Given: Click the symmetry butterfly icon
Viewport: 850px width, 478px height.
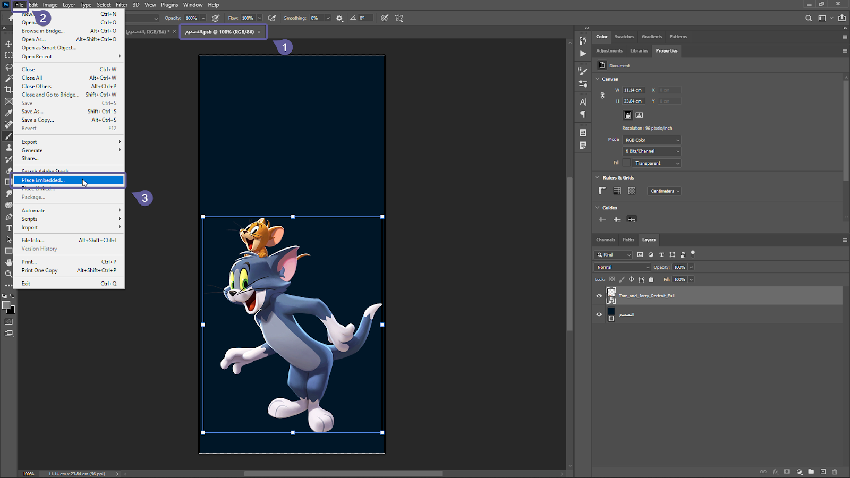Looking at the screenshot, I should tap(399, 18).
